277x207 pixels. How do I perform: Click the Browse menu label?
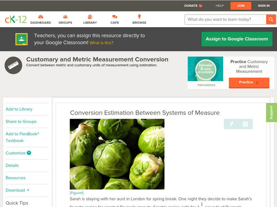tap(140, 23)
